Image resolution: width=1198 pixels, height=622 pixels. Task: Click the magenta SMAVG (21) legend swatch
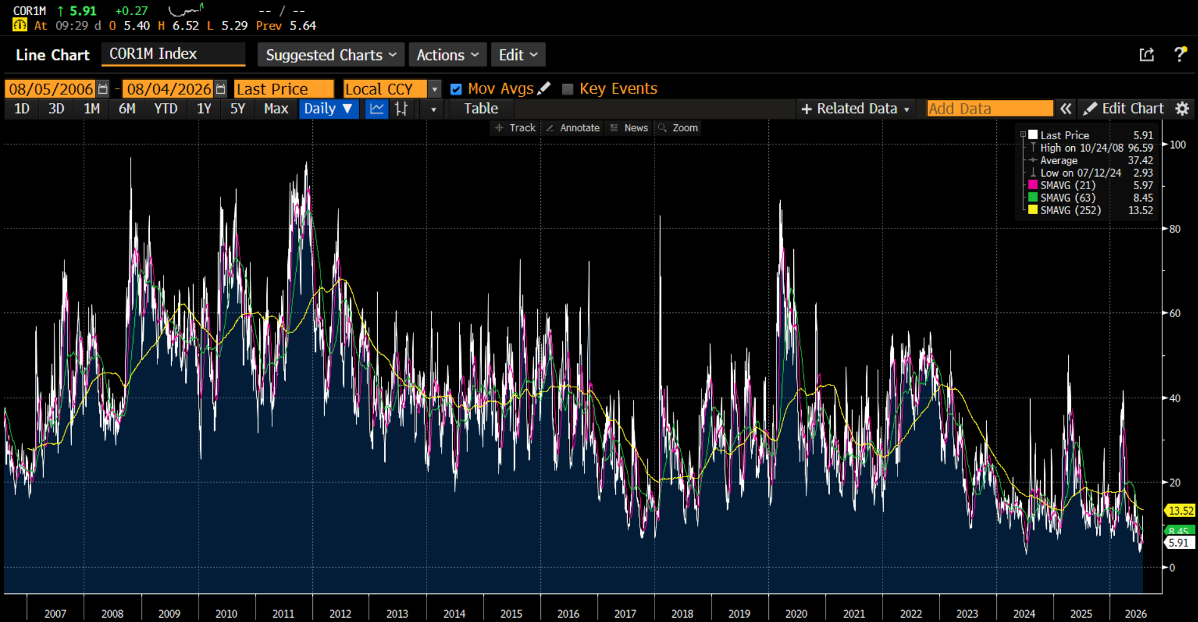coord(1033,185)
